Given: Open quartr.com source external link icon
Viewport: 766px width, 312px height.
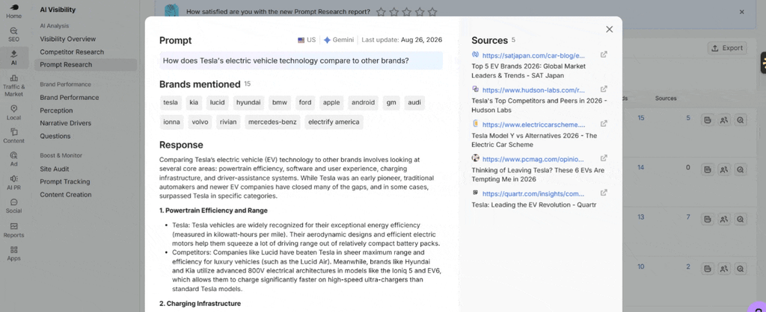Looking at the screenshot, I should (x=604, y=193).
